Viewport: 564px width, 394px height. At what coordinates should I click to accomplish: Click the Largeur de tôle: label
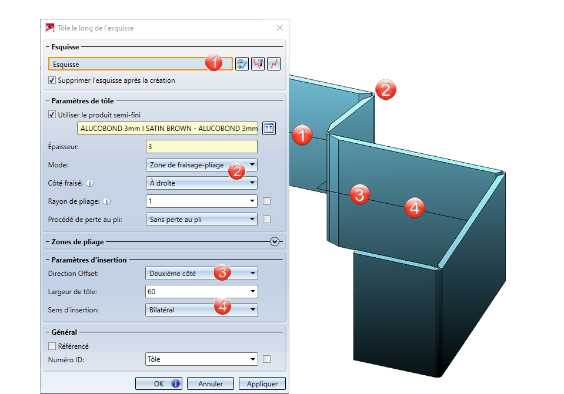point(72,292)
